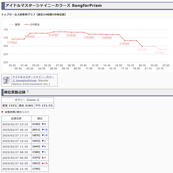The width and height of the screenshot is (173, 173).
Task: Select row 2025/02/27 20:10 date cell
Action: (16, 130)
